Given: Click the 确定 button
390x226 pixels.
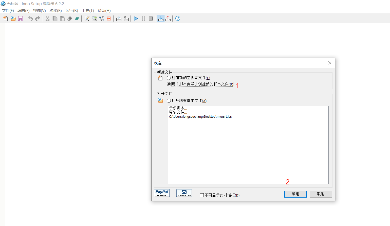Looking at the screenshot, I should [x=295, y=194].
